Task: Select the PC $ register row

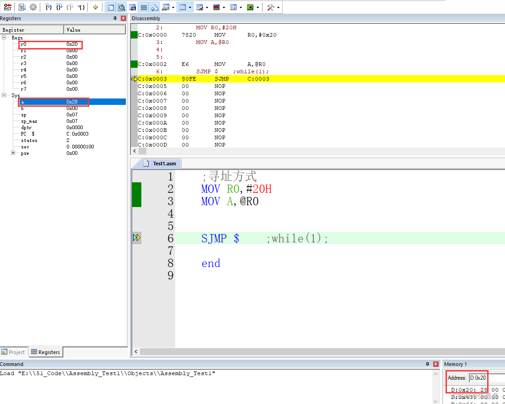Action: [x=63, y=134]
